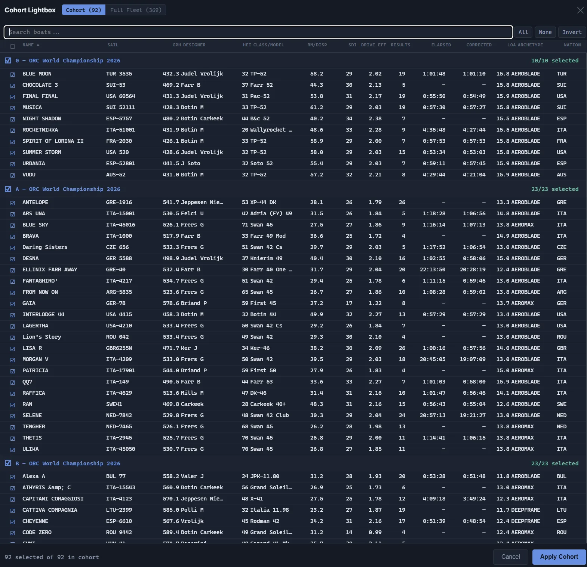Apply the cohort selection
Screen dimensions: 587x567
pos(559,557)
